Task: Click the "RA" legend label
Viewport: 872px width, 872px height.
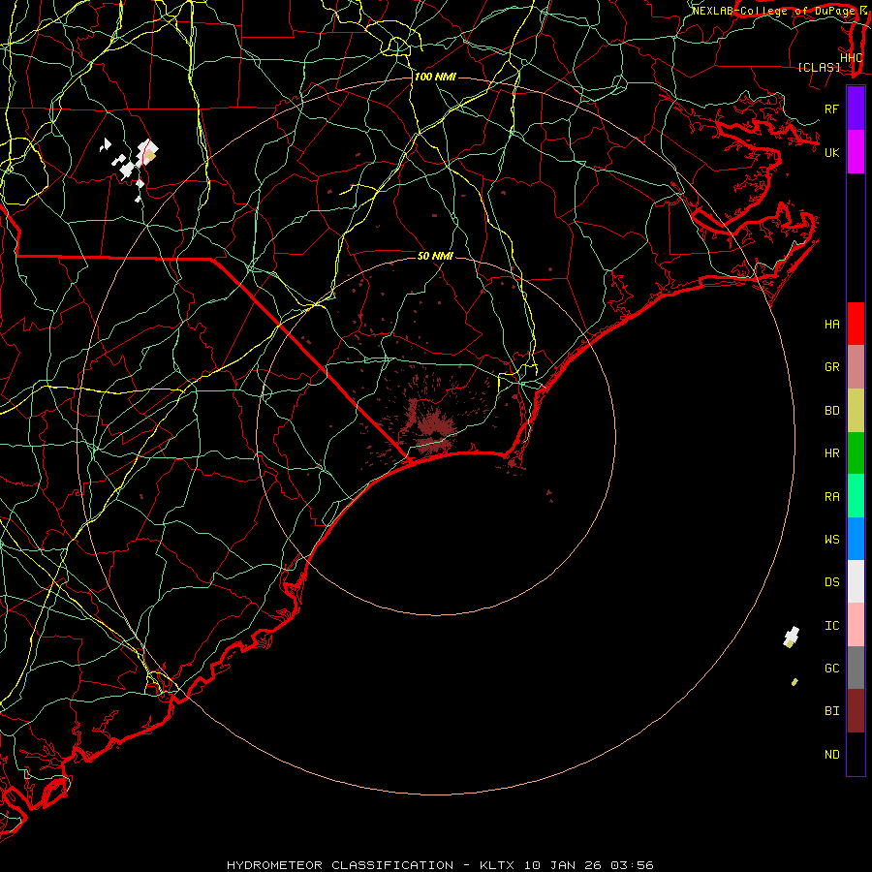Action: [831, 497]
